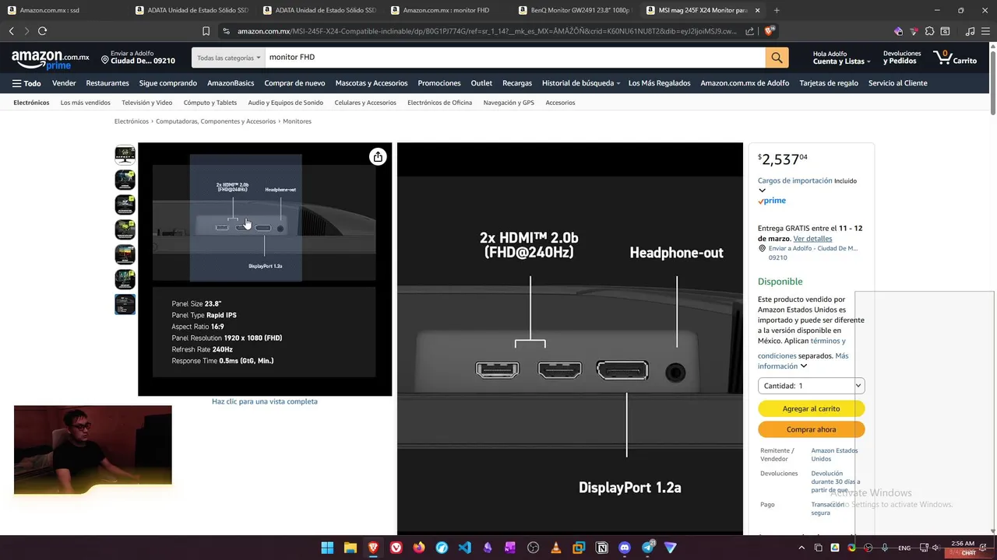The height and width of the screenshot is (560, 997).
Task: Click Haz clic para una vista completa
Action: point(265,401)
